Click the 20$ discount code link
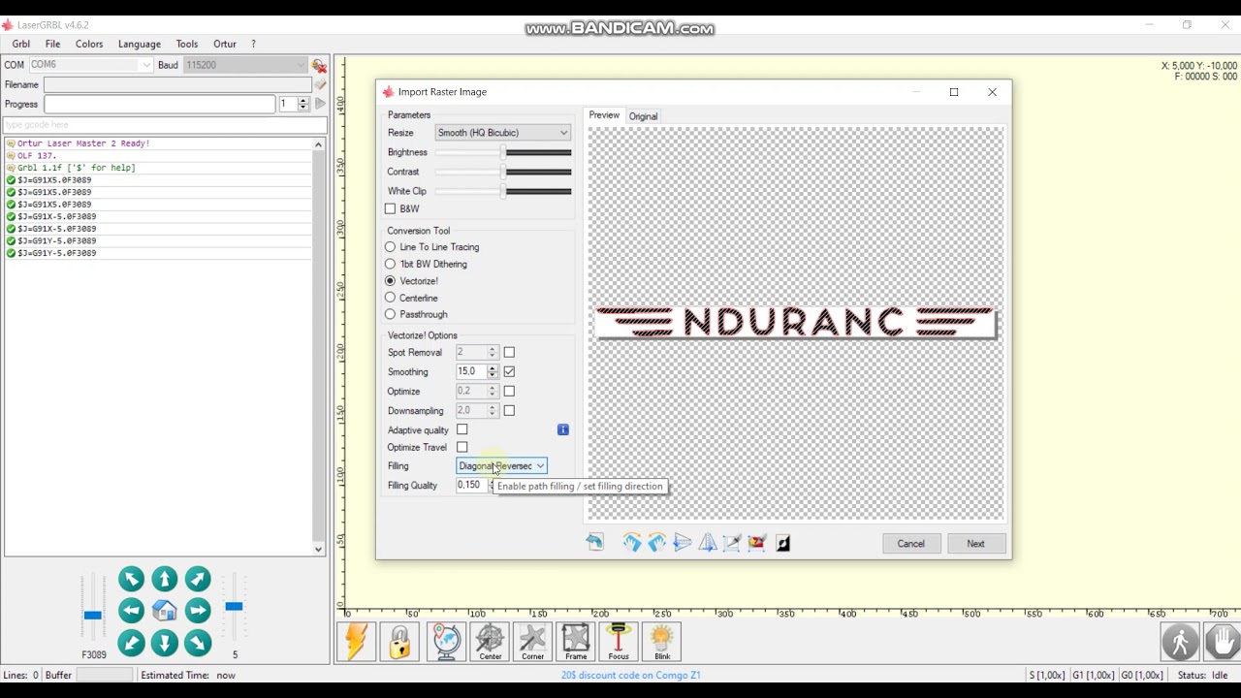This screenshot has height=698, width=1241. (630, 675)
